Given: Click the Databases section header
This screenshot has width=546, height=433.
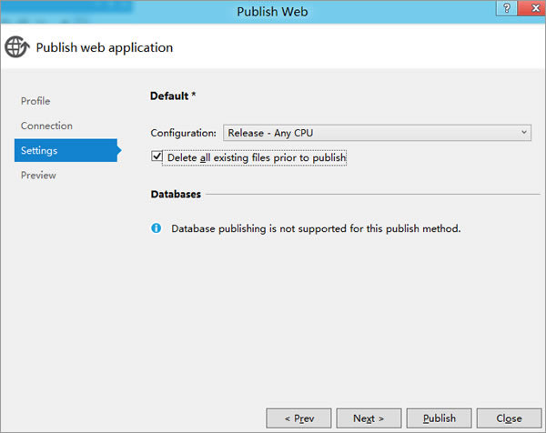Looking at the screenshot, I should pyautogui.click(x=176, y=194).
